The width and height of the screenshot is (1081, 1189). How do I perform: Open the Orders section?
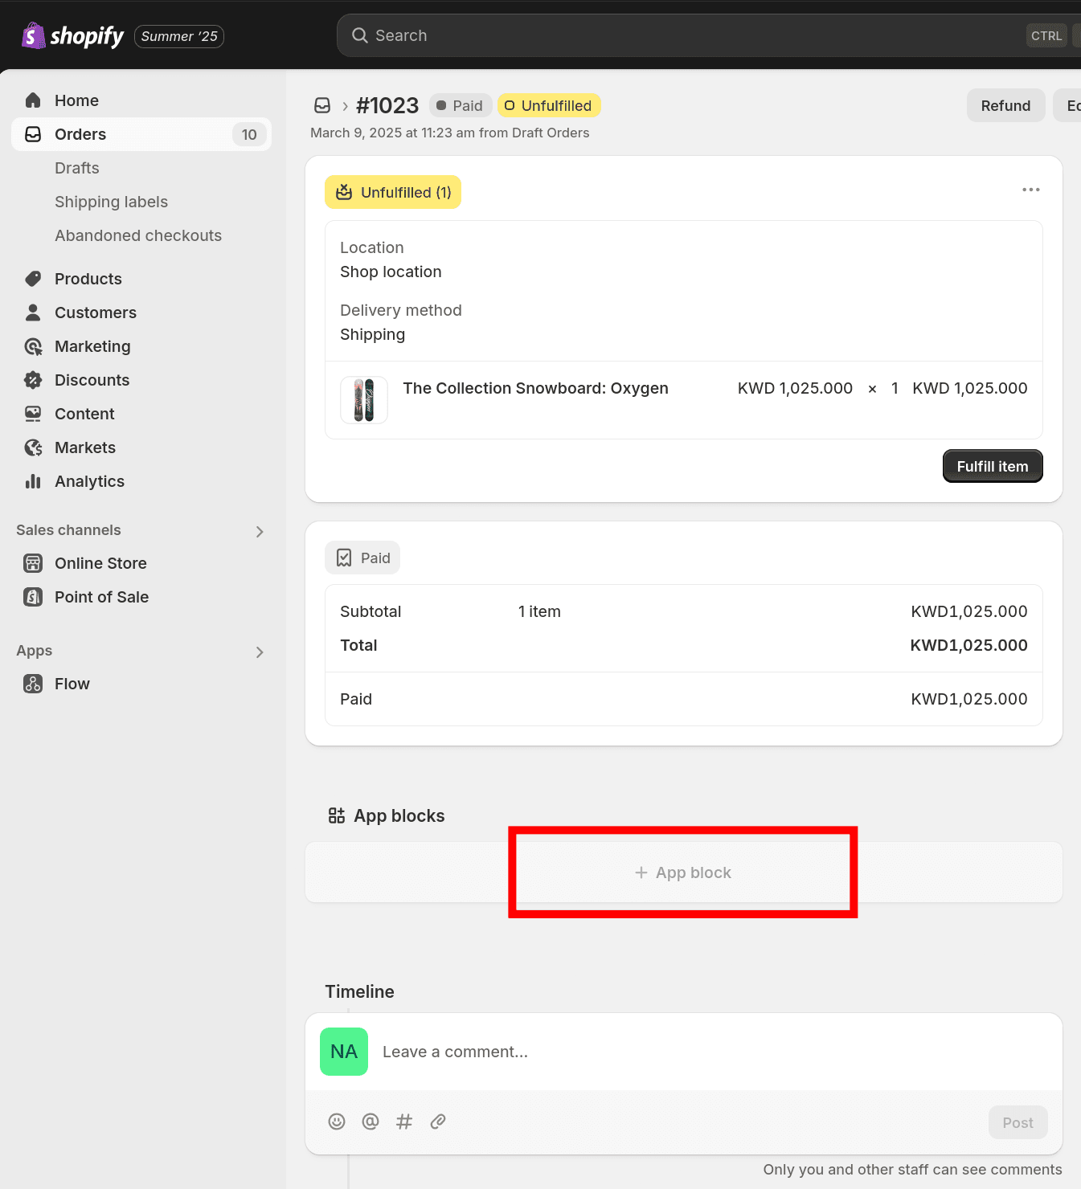pos(141,134)
